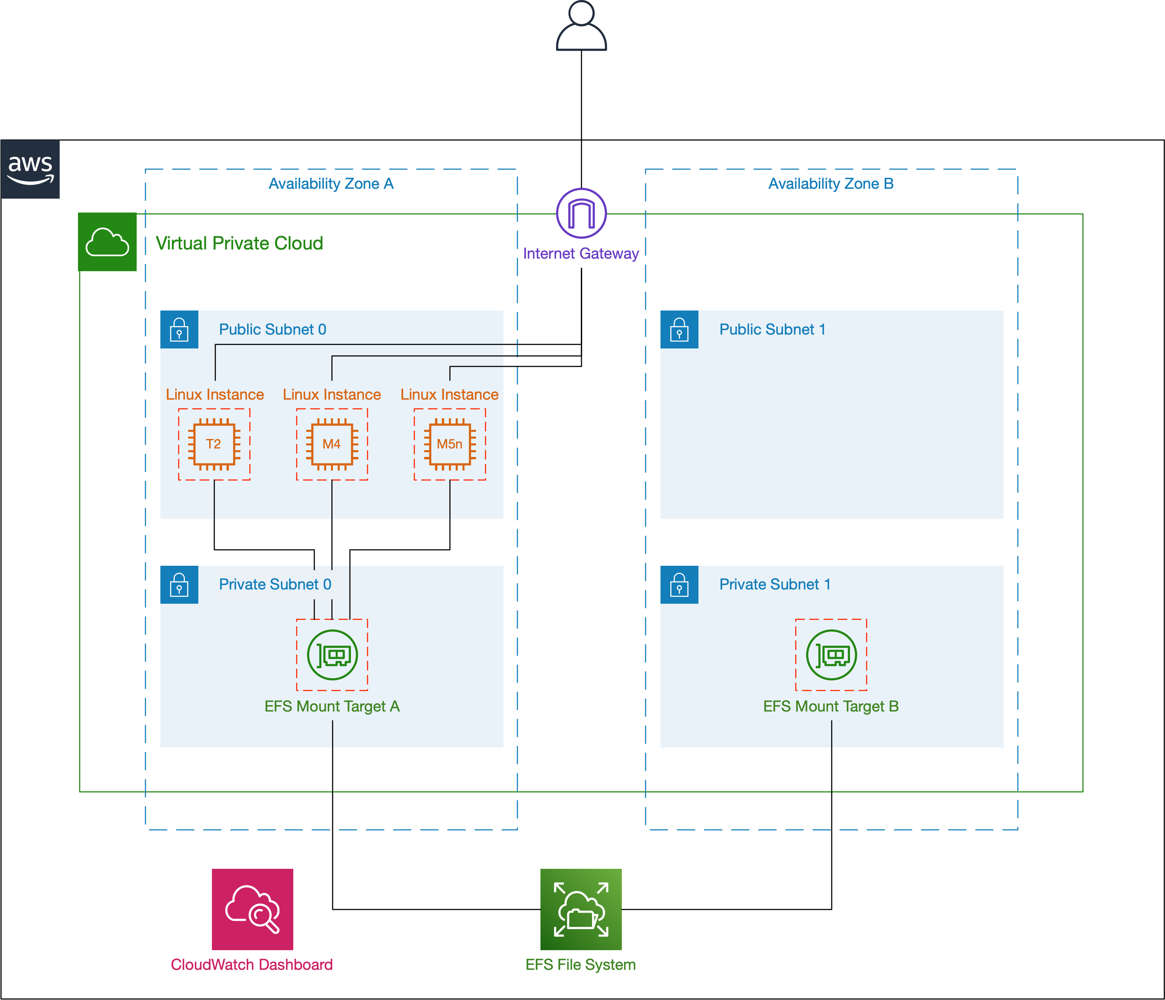Select the Public Subnet 0 lock icon
Screen dimensions: 1165x1000
(179, 329)
